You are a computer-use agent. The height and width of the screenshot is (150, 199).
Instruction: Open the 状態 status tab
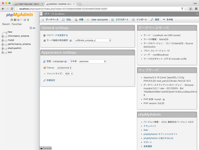tap(79, 20)
